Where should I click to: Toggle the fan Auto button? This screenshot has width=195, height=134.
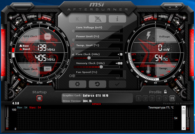pos(122,78)
